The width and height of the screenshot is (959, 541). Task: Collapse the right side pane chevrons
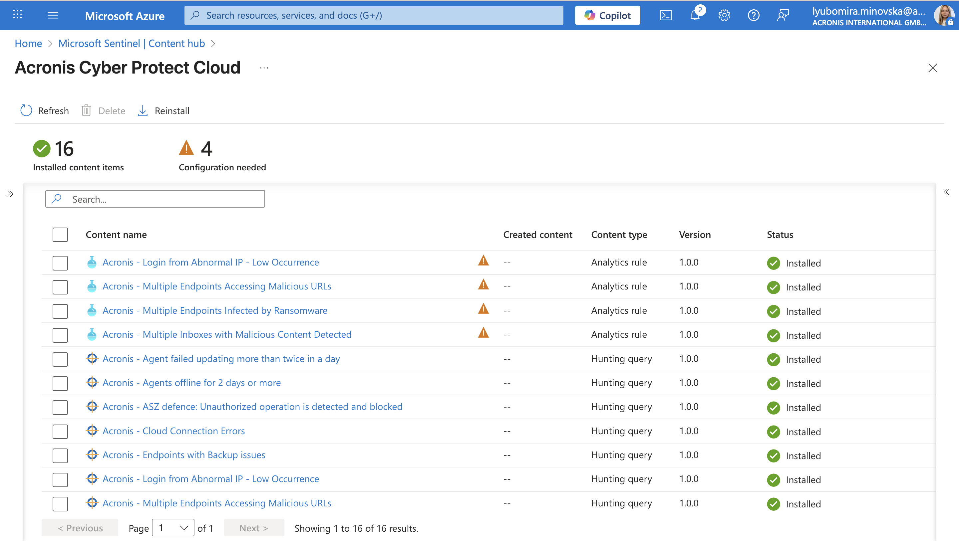946,192
